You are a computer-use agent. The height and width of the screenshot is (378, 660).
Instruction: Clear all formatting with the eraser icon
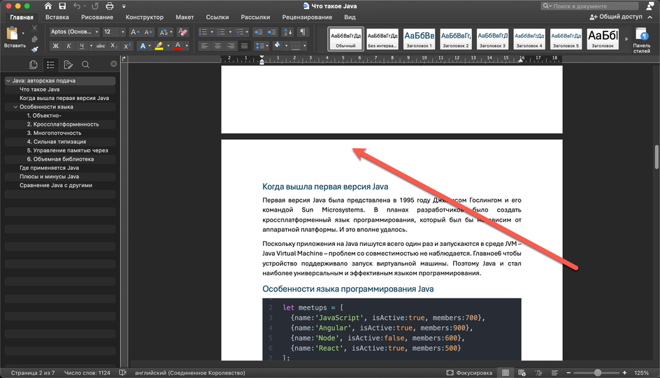coord(182,32)
